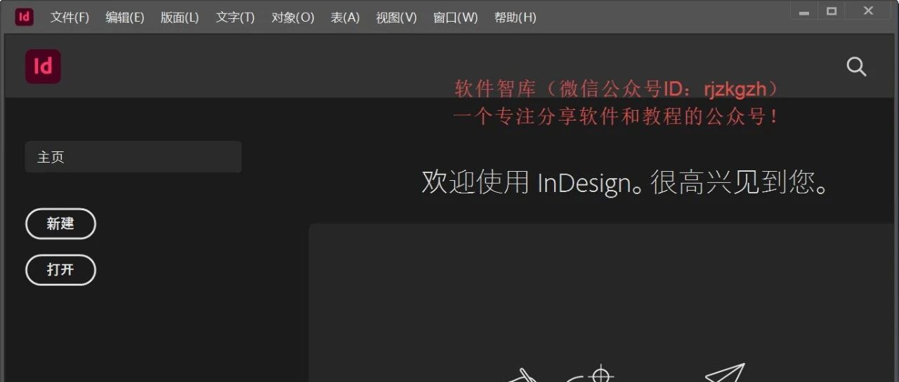Screen dimensions: 899x382
Task: Minimize the InDesign window
Action: (x=804, y=11)
